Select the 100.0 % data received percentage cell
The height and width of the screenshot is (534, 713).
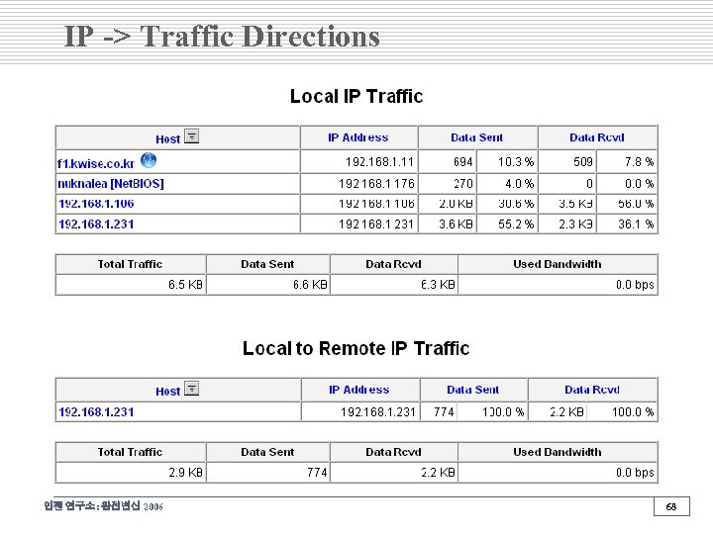622,411
